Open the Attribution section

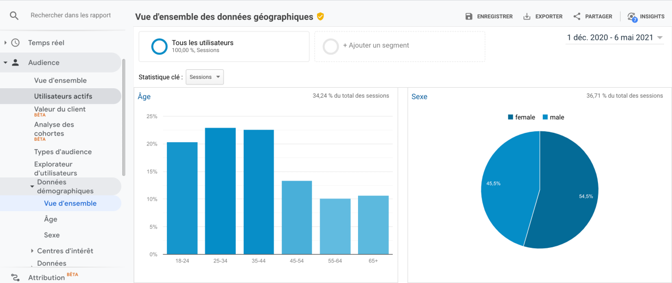(x=47, y=278)
